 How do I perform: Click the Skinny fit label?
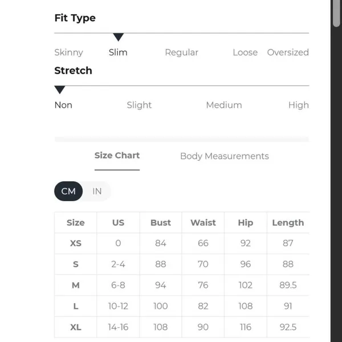(x=69, y=52)
